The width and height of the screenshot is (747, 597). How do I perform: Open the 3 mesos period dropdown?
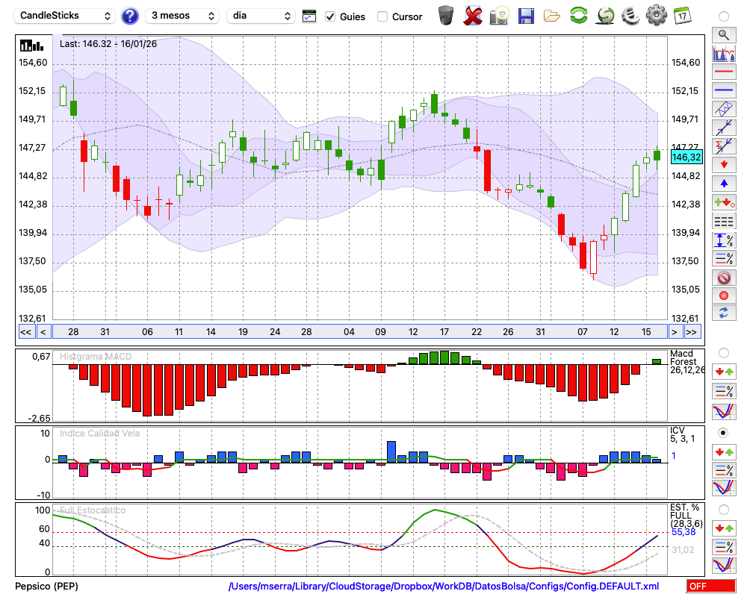pos(182,16)
